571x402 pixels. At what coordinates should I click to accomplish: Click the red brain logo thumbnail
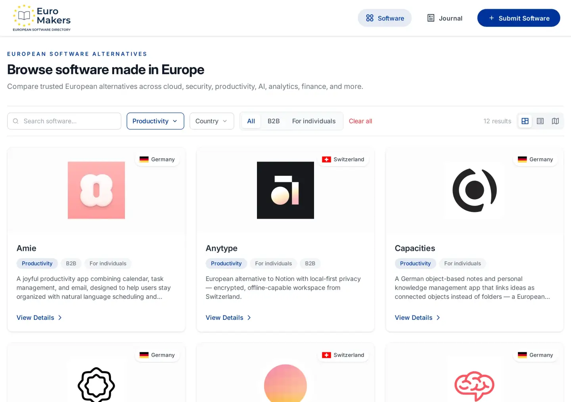click(x=475, y=386)
